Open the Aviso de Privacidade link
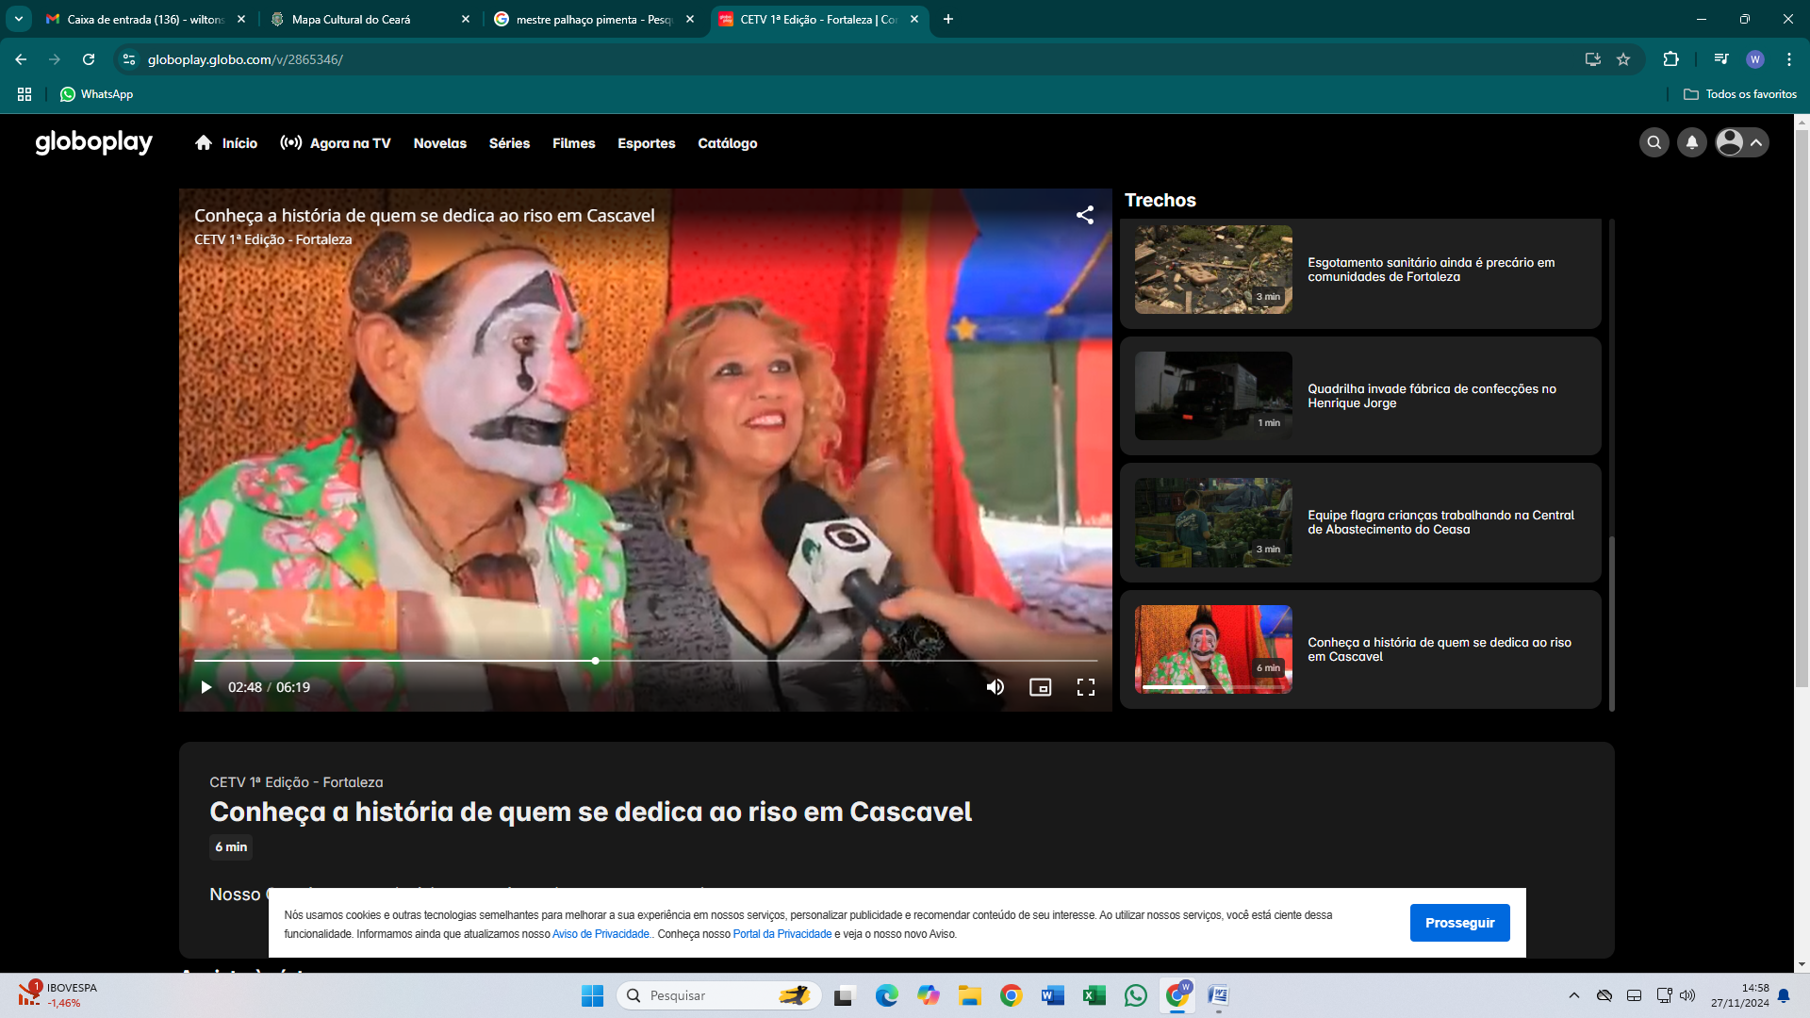This screenshot has width=1810, height=1018. (601, 934)
